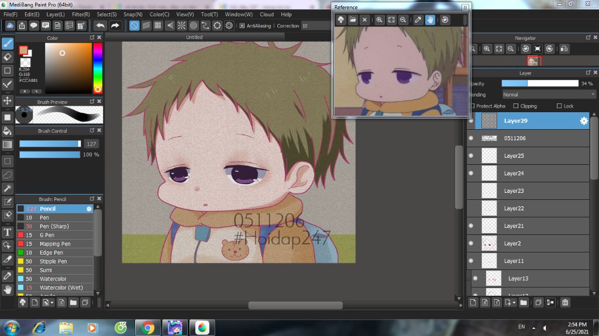The width and height of the screenshot is (599, 336).
Task: Select the Move tool
Action: [7, 101]
